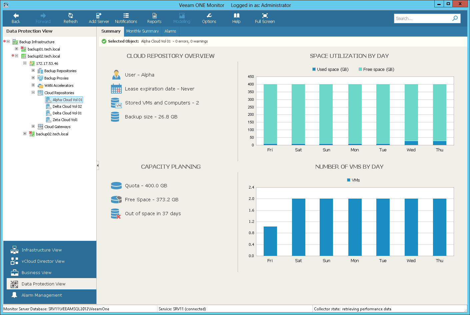Viewport: 470px width, 315px height.
Task: Click the Free Space pie icon
Action: (116, 200)
